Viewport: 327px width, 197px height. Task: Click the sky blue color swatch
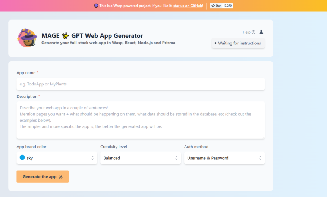[x=22, y=157]
